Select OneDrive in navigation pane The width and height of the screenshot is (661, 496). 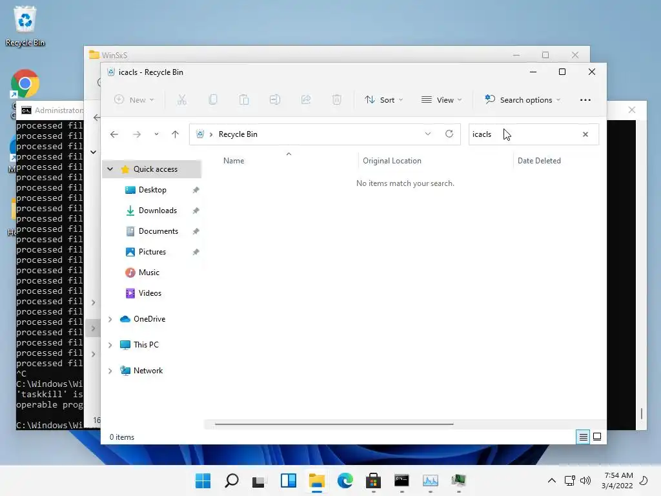(149, 319)
